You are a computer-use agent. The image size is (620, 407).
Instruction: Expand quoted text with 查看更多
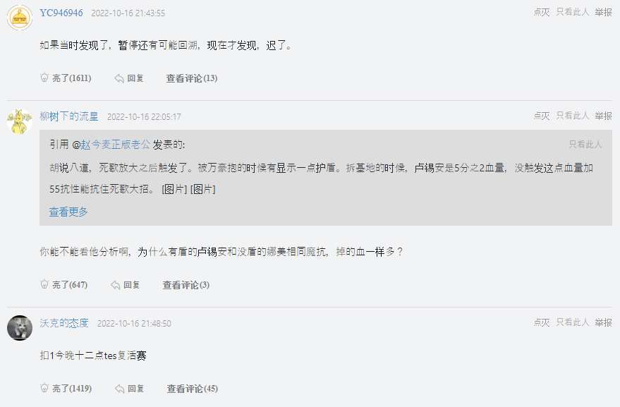tap(68, 212)
